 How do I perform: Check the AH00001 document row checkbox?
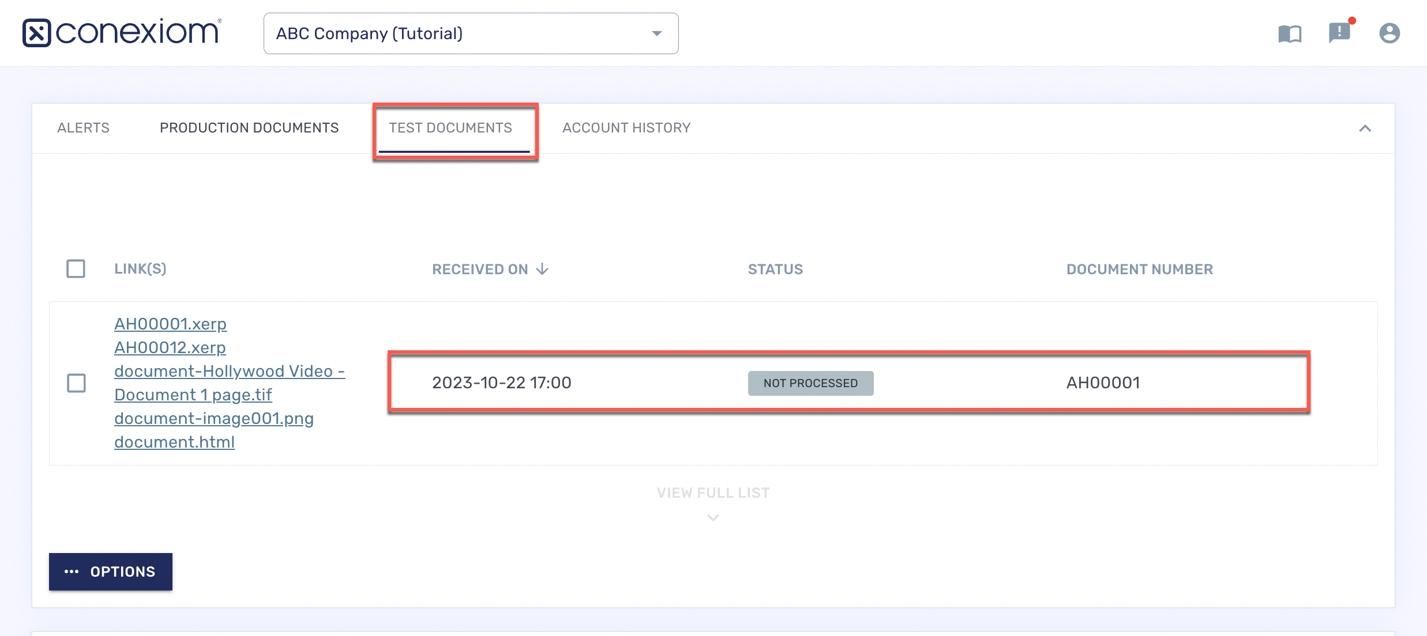tap(76, 383)
